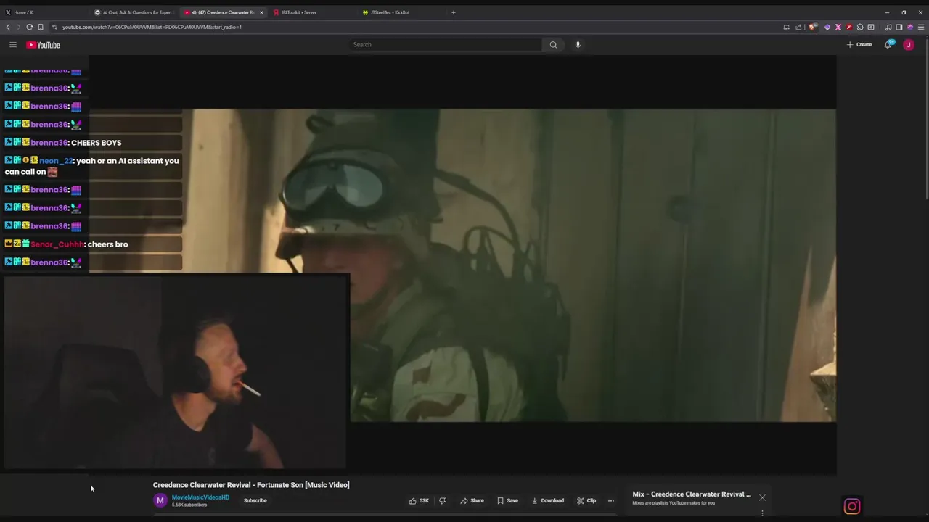
Task: Download the video
Action: click(x=548, y=500)
